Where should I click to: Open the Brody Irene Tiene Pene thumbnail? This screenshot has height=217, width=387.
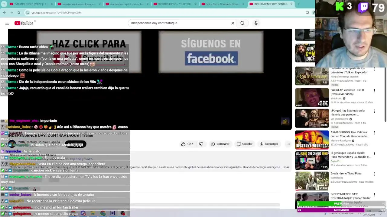coord(312,181)
